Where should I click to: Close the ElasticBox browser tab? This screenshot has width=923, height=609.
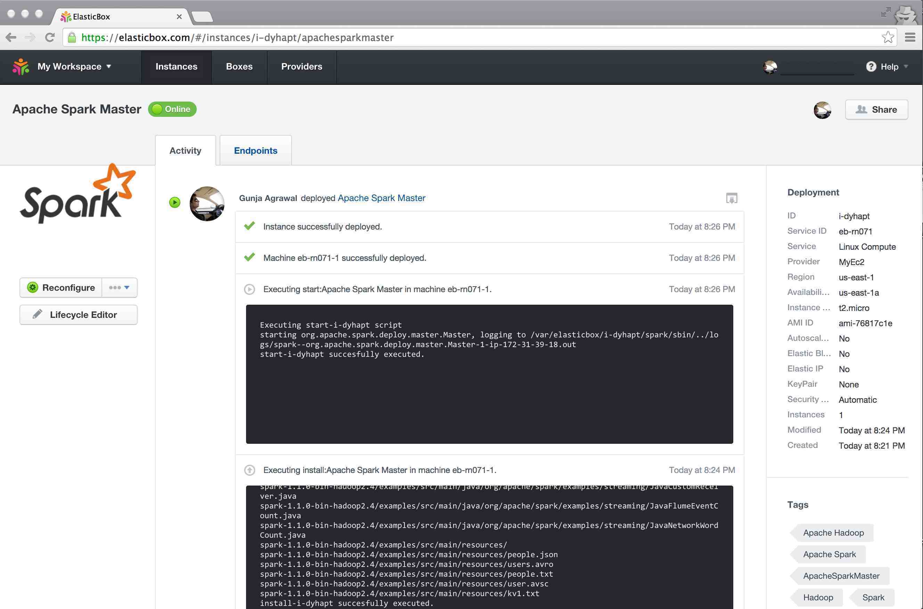[179, 17]
